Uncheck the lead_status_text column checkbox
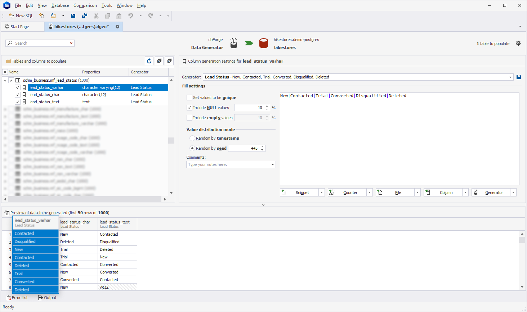 (17, 102)
